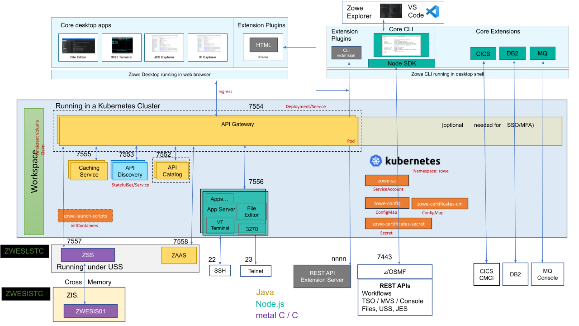Viewport: 579px width, 326px height.
Task: Select the Caching Service component
Action: click(88, 170)
